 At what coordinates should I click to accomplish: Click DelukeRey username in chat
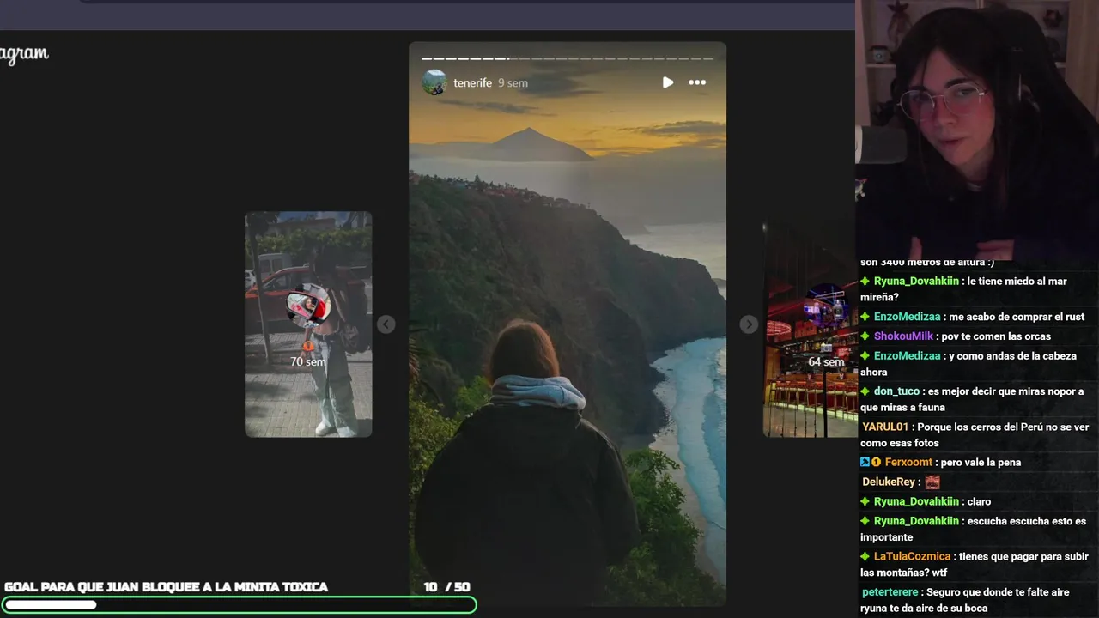tap(889, 482)
